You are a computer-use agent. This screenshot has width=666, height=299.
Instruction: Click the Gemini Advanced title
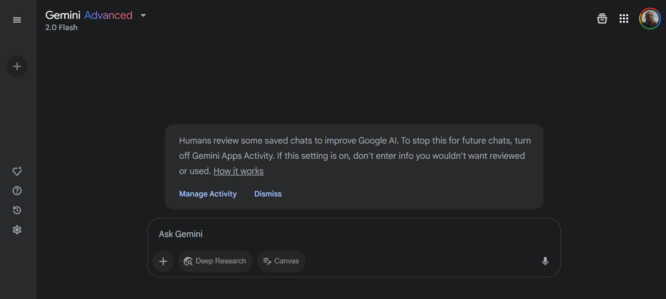click(x=89, y=15)
